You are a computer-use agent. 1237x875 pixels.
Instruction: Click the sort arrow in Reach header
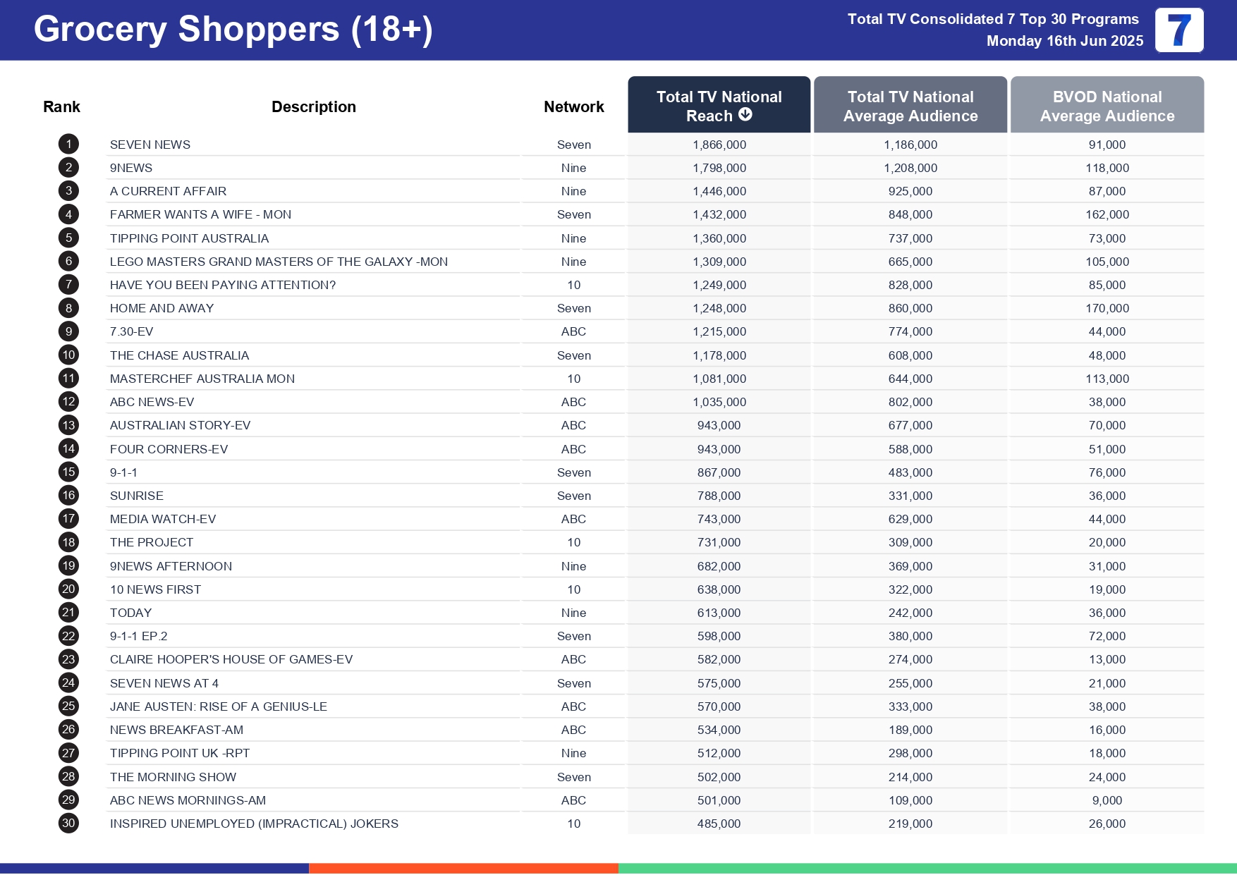[x=745, y=115]
